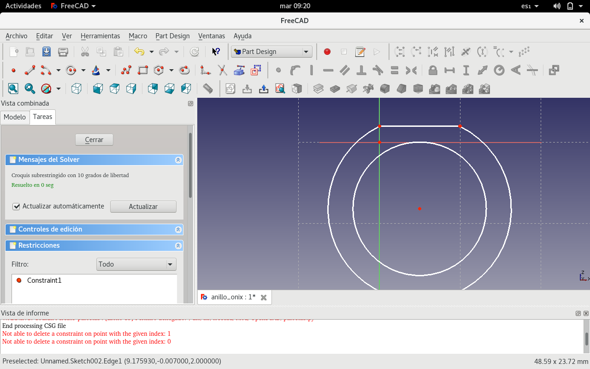Viewport: 590px width, 369px height.
Task: Switch to the Modelo tab
Action: pos(15,117)
